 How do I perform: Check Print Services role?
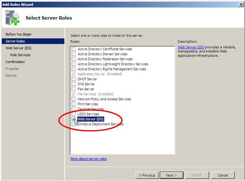(x=74, y=104)
